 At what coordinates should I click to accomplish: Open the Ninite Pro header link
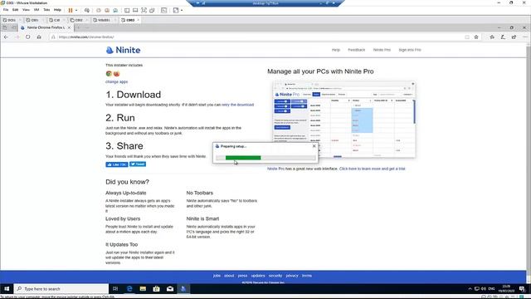click(x=382, y=50)
